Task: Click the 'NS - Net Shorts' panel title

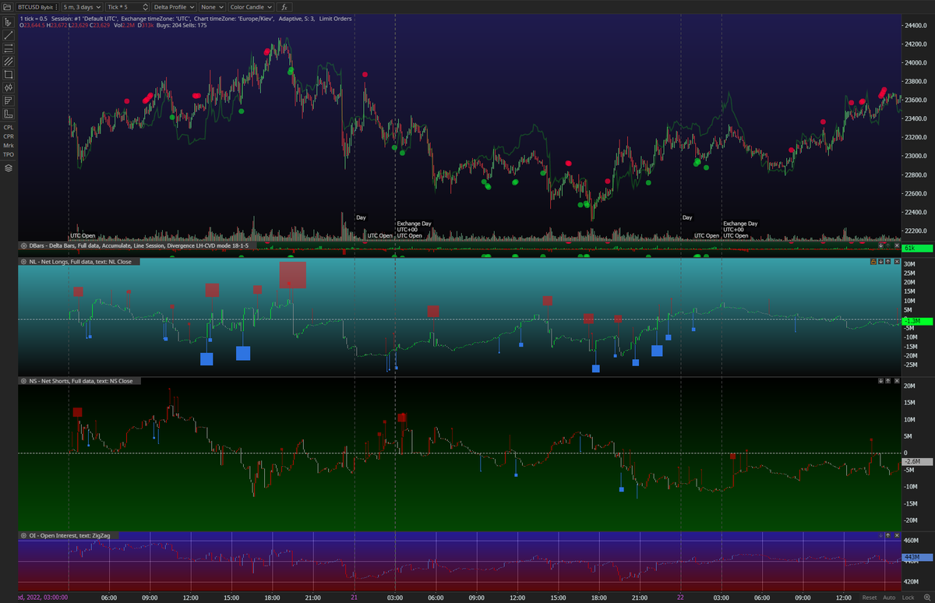Action: pos(81,381)
